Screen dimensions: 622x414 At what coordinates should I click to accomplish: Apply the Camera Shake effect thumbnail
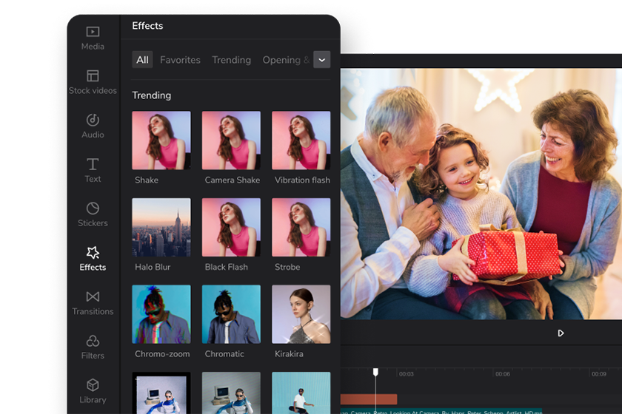pyautogui.click(x=231, y=140)
